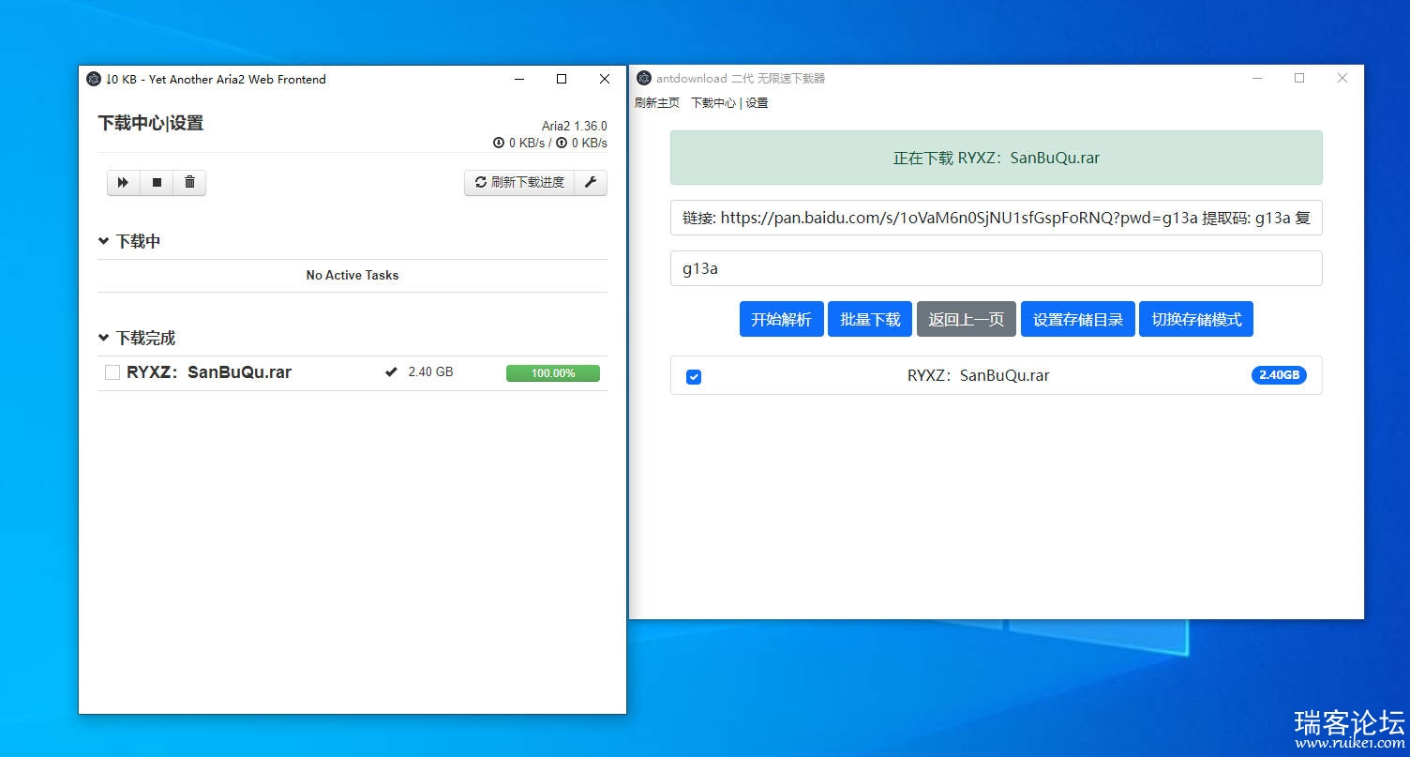Viewport: 1410px width, 757px height.
Task: Click the 100.00% green progress bar
Action: tap(552, 373)
